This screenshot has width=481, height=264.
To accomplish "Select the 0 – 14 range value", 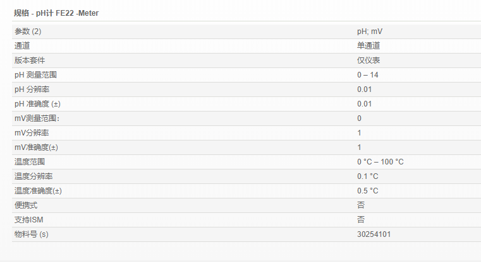I will pos(368,75).
